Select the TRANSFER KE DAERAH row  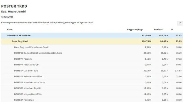[x=92, y=36]
